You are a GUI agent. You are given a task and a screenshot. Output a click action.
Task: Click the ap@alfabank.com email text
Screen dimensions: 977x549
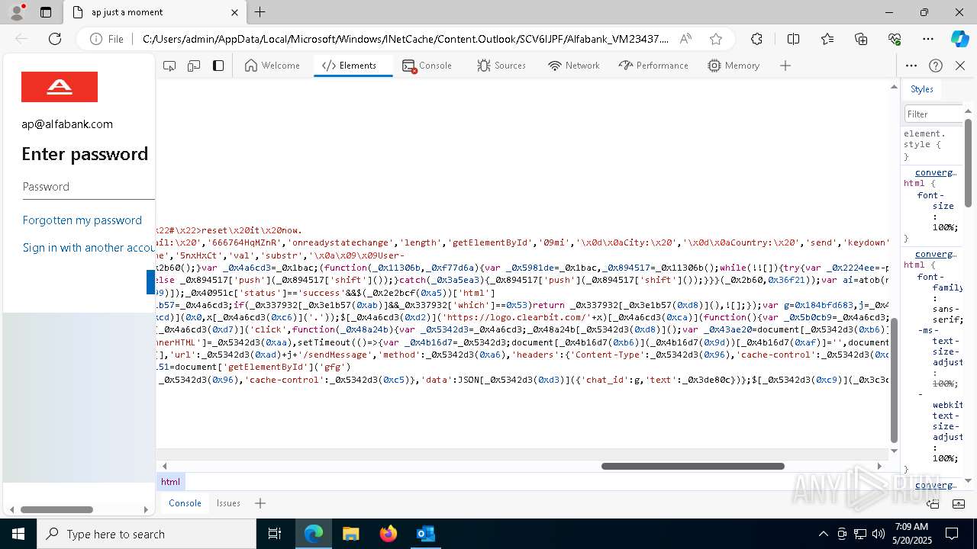coord(67,124)
